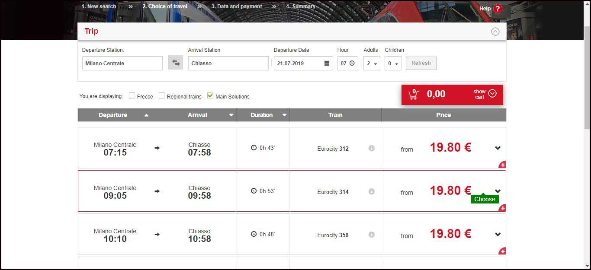Image resolution: width=591 pixels, height=270 pixels.
Task: Click the plus icon on the 10:10 train row
Action: (502, 251)
